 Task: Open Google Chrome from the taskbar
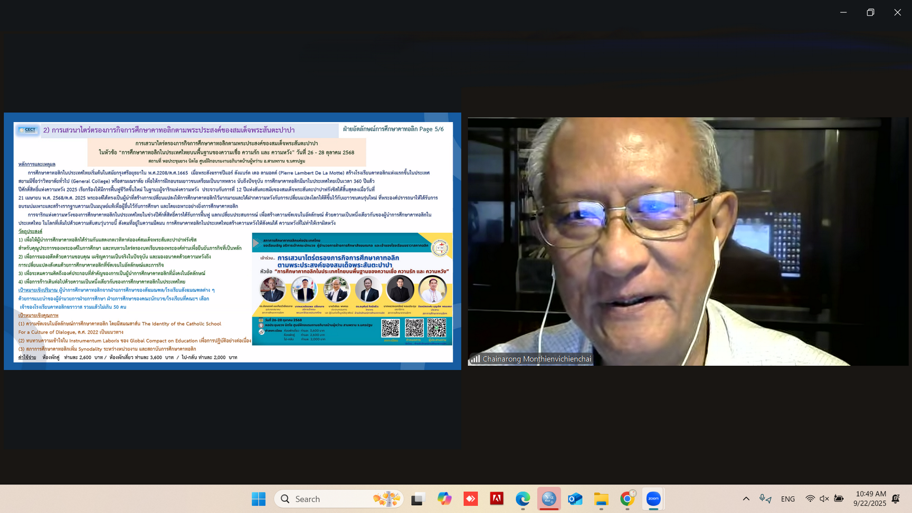(x=627, y=499)
